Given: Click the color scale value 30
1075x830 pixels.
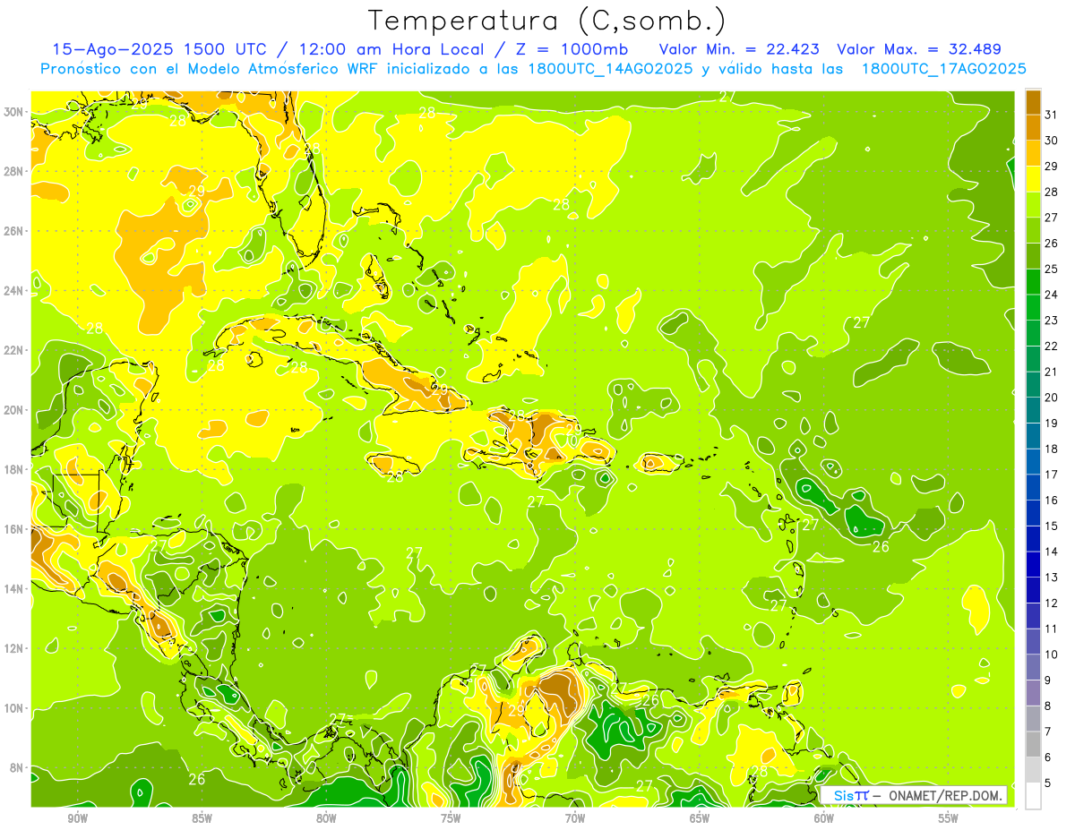Looking at the screenshot, I should 1051,140.
